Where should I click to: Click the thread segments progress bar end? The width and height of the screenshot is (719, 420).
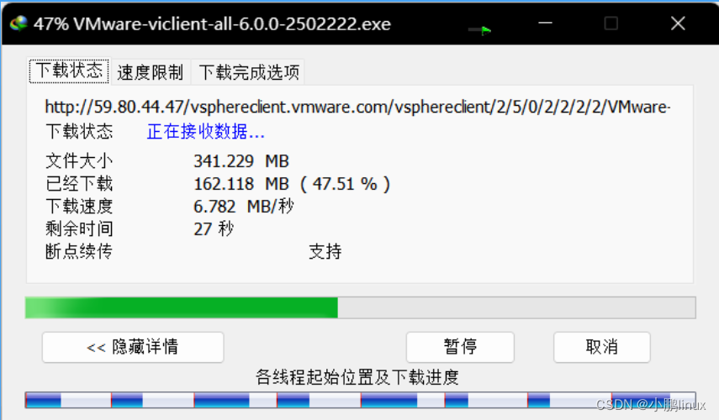683,401
